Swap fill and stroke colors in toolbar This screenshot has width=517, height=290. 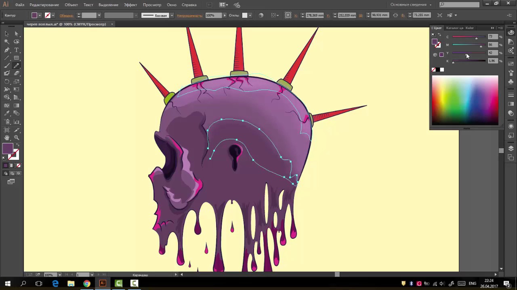pyautogui.click(x=17, y=145)
